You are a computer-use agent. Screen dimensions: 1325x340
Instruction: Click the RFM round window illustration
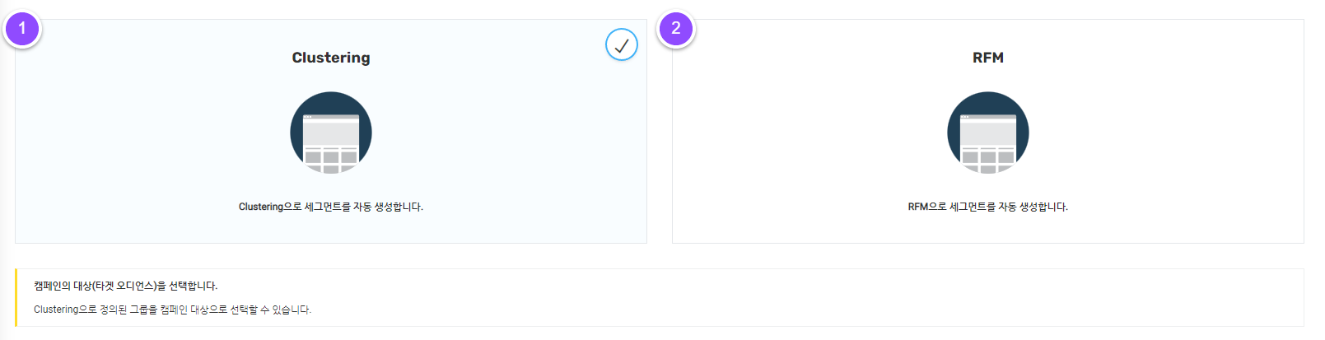[x=988, y=133]
